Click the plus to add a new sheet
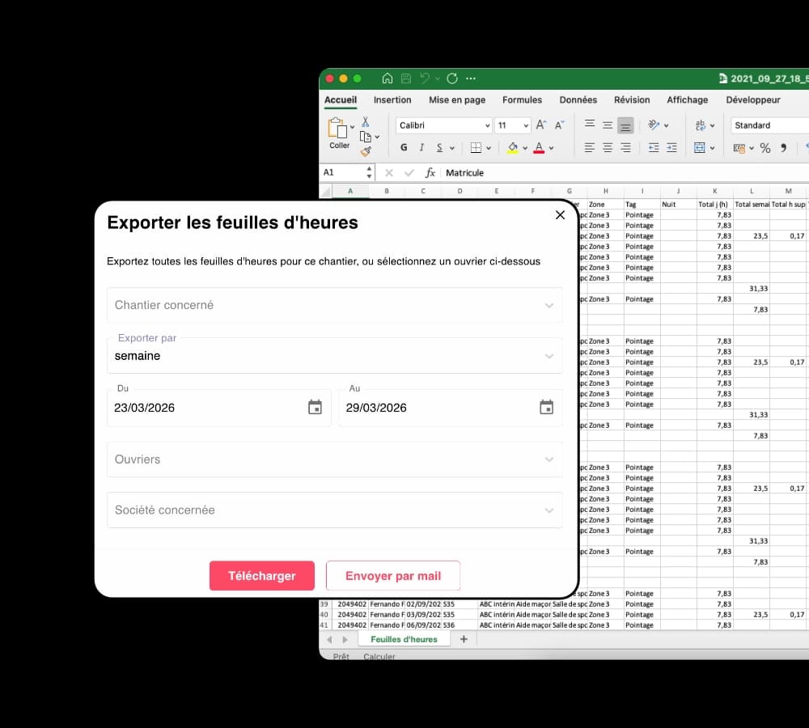 [464, 638]
